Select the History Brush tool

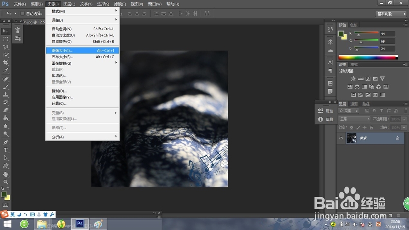click(x=5, y=103)
